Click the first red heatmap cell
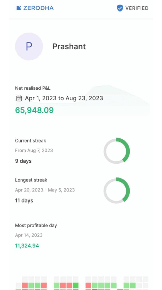 25,285
